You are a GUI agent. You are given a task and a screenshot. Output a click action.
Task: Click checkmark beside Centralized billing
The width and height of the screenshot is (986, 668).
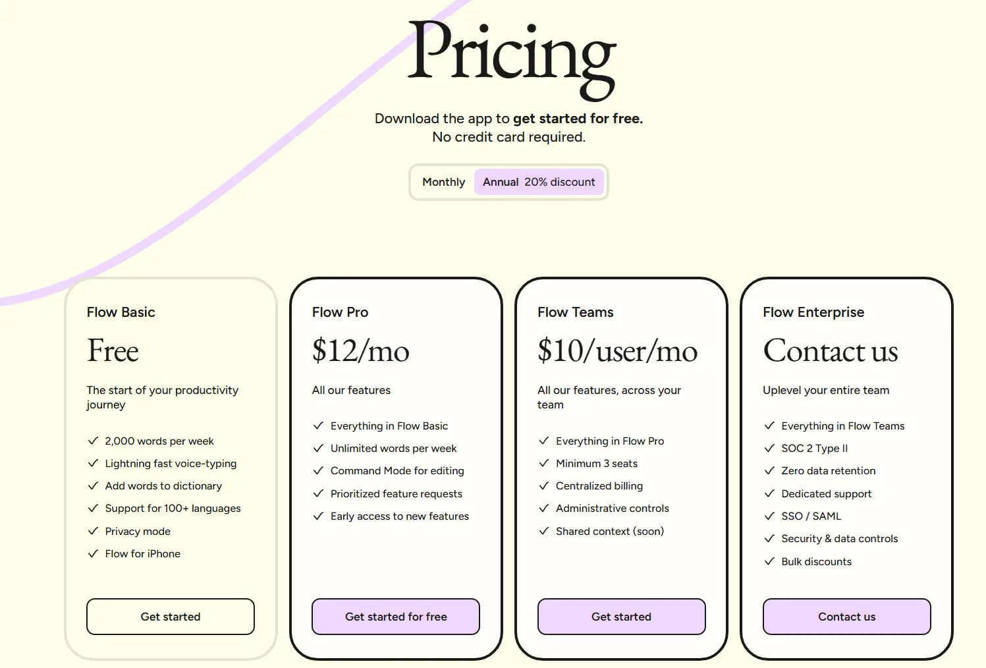pyautogui.click(x=543, y=486)
